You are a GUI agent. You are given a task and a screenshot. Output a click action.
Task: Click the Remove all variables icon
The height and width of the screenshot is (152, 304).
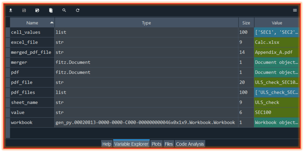tap(51, 10)
